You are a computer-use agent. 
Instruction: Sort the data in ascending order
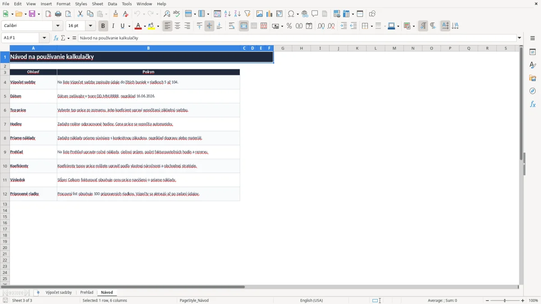point(228,14)
